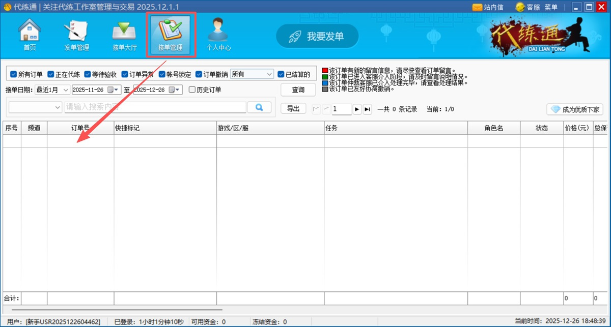Launch 我要发单 rocket button
The width and height of the screenshot is (611, 327).
(317, 36)
